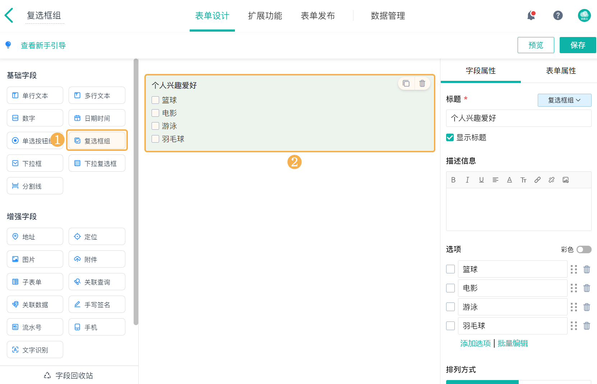
Task: Delete the 电影 option in properties
Action: tap(587, 288)
